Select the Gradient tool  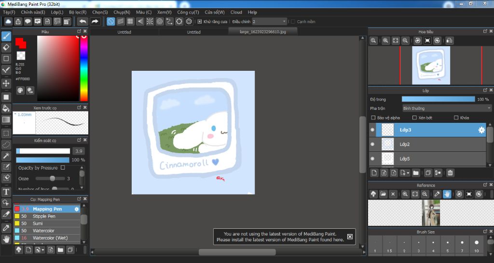click(x=6, y=119)
